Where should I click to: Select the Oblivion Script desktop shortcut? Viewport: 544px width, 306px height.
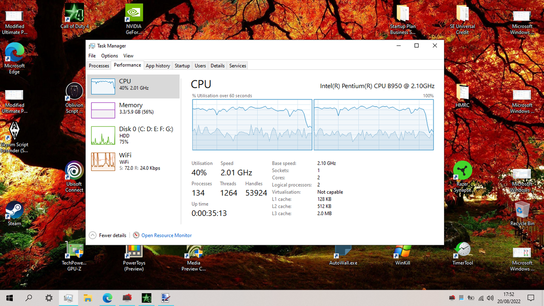(74, 98)
